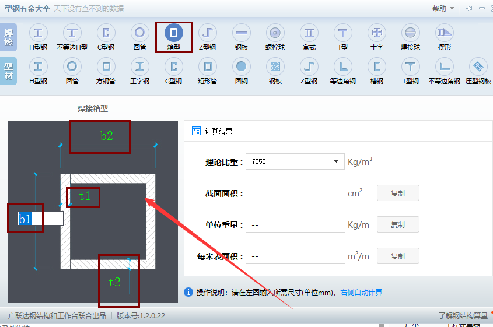Open 了解钢结构算量 link
493x327 pixels.
point(463,316)
